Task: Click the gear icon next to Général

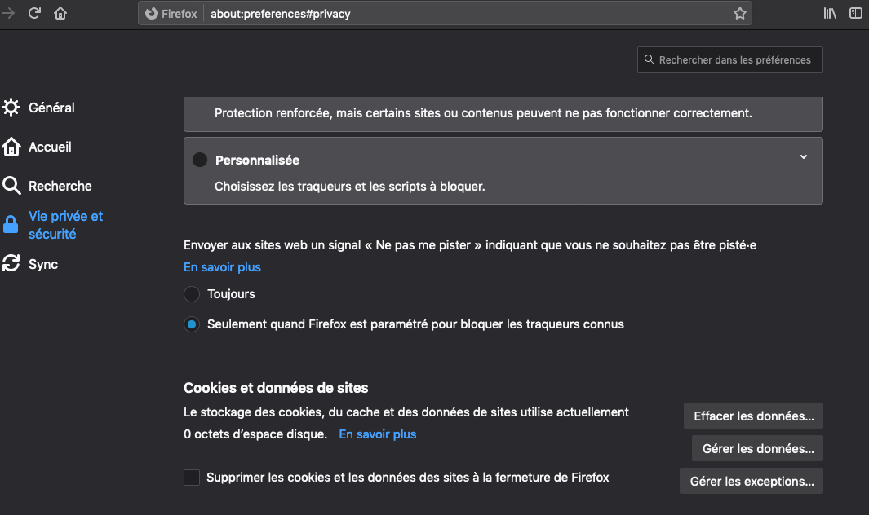Action: [11, 108]
